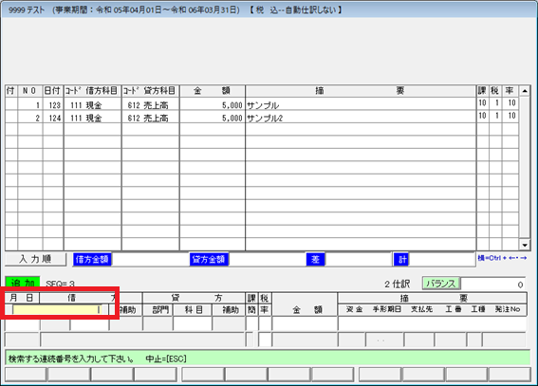Click the 金額 entry field in input area

305,324
